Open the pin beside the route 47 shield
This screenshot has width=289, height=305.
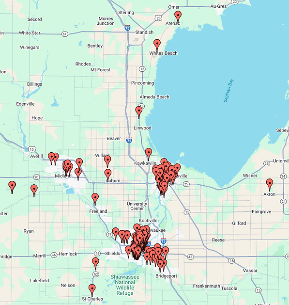point(116,233)
